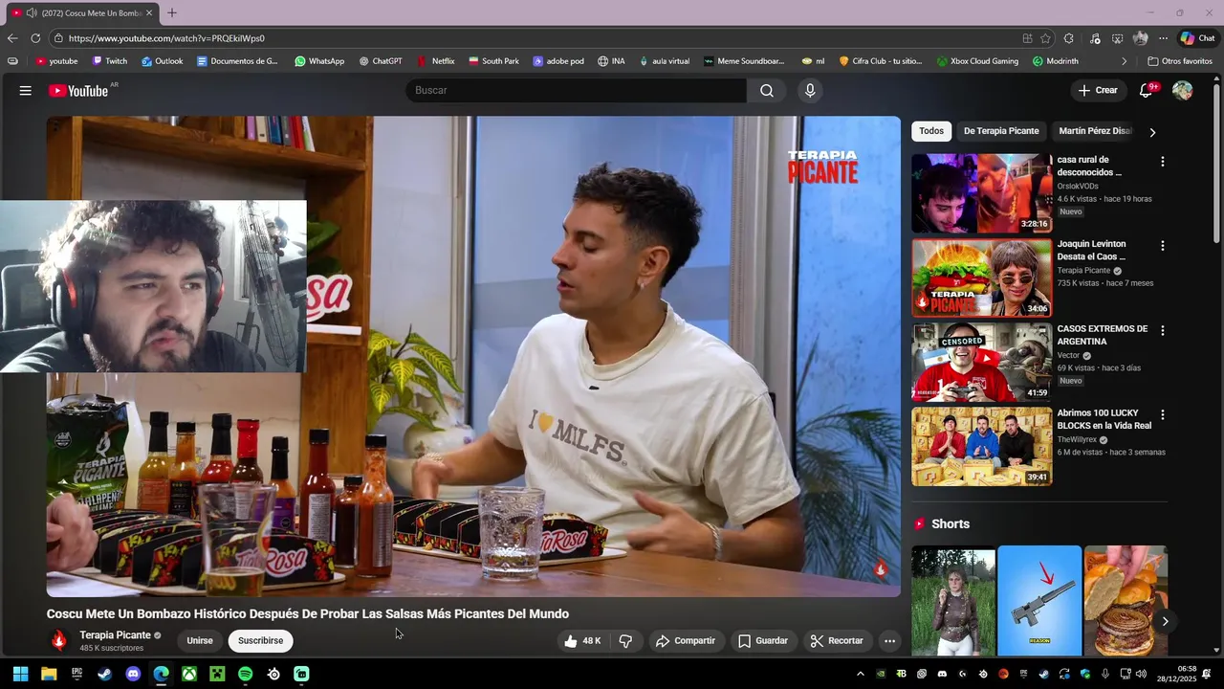Image resolution: width=1224 pixels, height=689 pixels.
Task: Open the Netflix bookmark
Action: pos(436,61)
